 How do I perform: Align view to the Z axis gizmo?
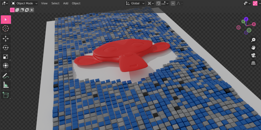point(246,19)
